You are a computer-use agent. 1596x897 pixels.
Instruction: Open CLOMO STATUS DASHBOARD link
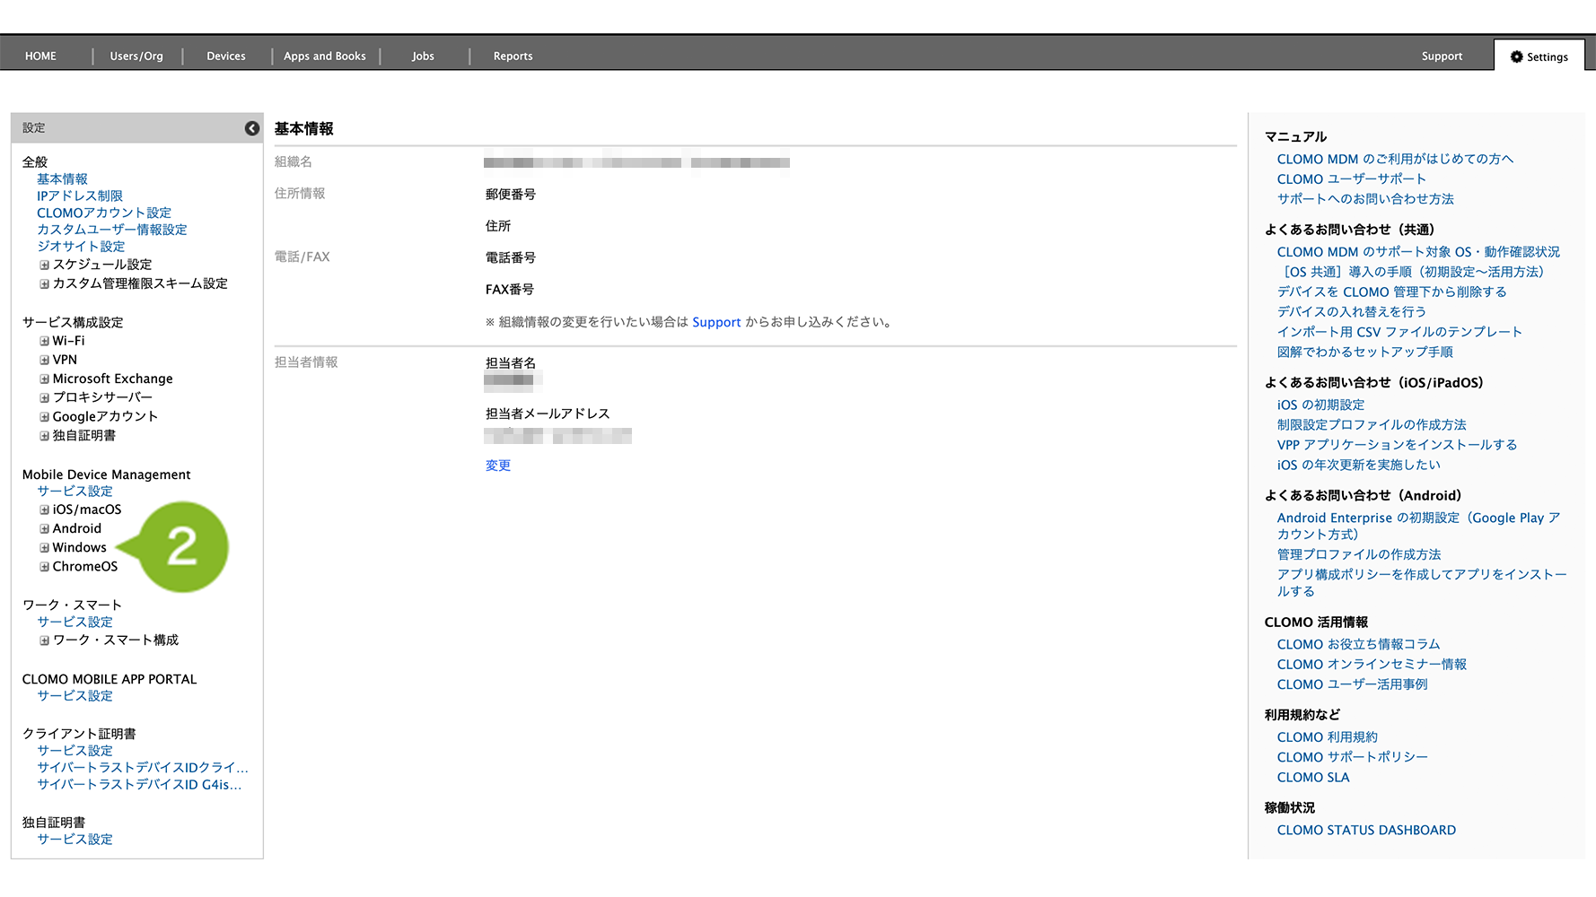click(1366, 831)
